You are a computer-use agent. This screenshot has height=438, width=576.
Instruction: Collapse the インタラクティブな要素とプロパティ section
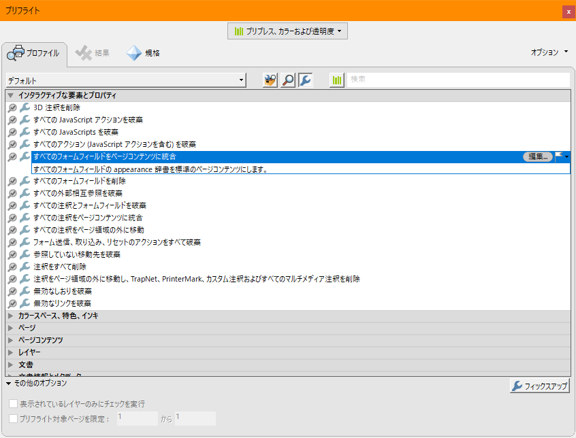click(12, 95)
